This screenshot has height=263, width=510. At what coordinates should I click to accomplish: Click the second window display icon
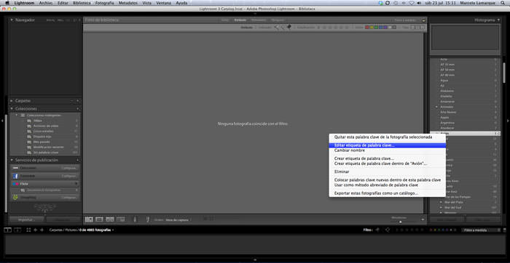coord(17,230)
